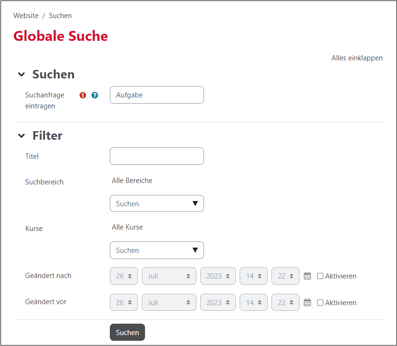
Task: Click the Alle Bereiche text
Action: pyautogui.click(x=132, y=181)
